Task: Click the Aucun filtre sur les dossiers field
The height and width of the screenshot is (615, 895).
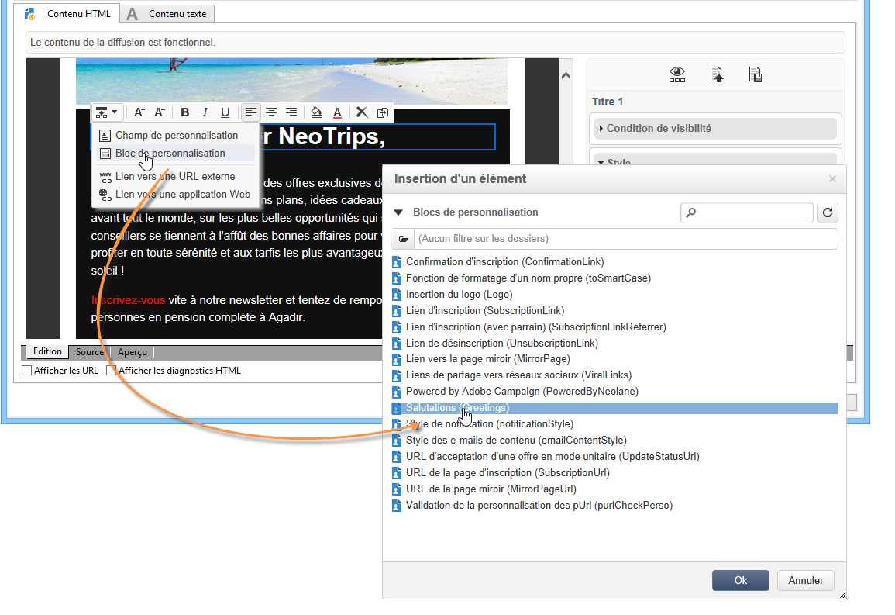Action: [626, 239]
